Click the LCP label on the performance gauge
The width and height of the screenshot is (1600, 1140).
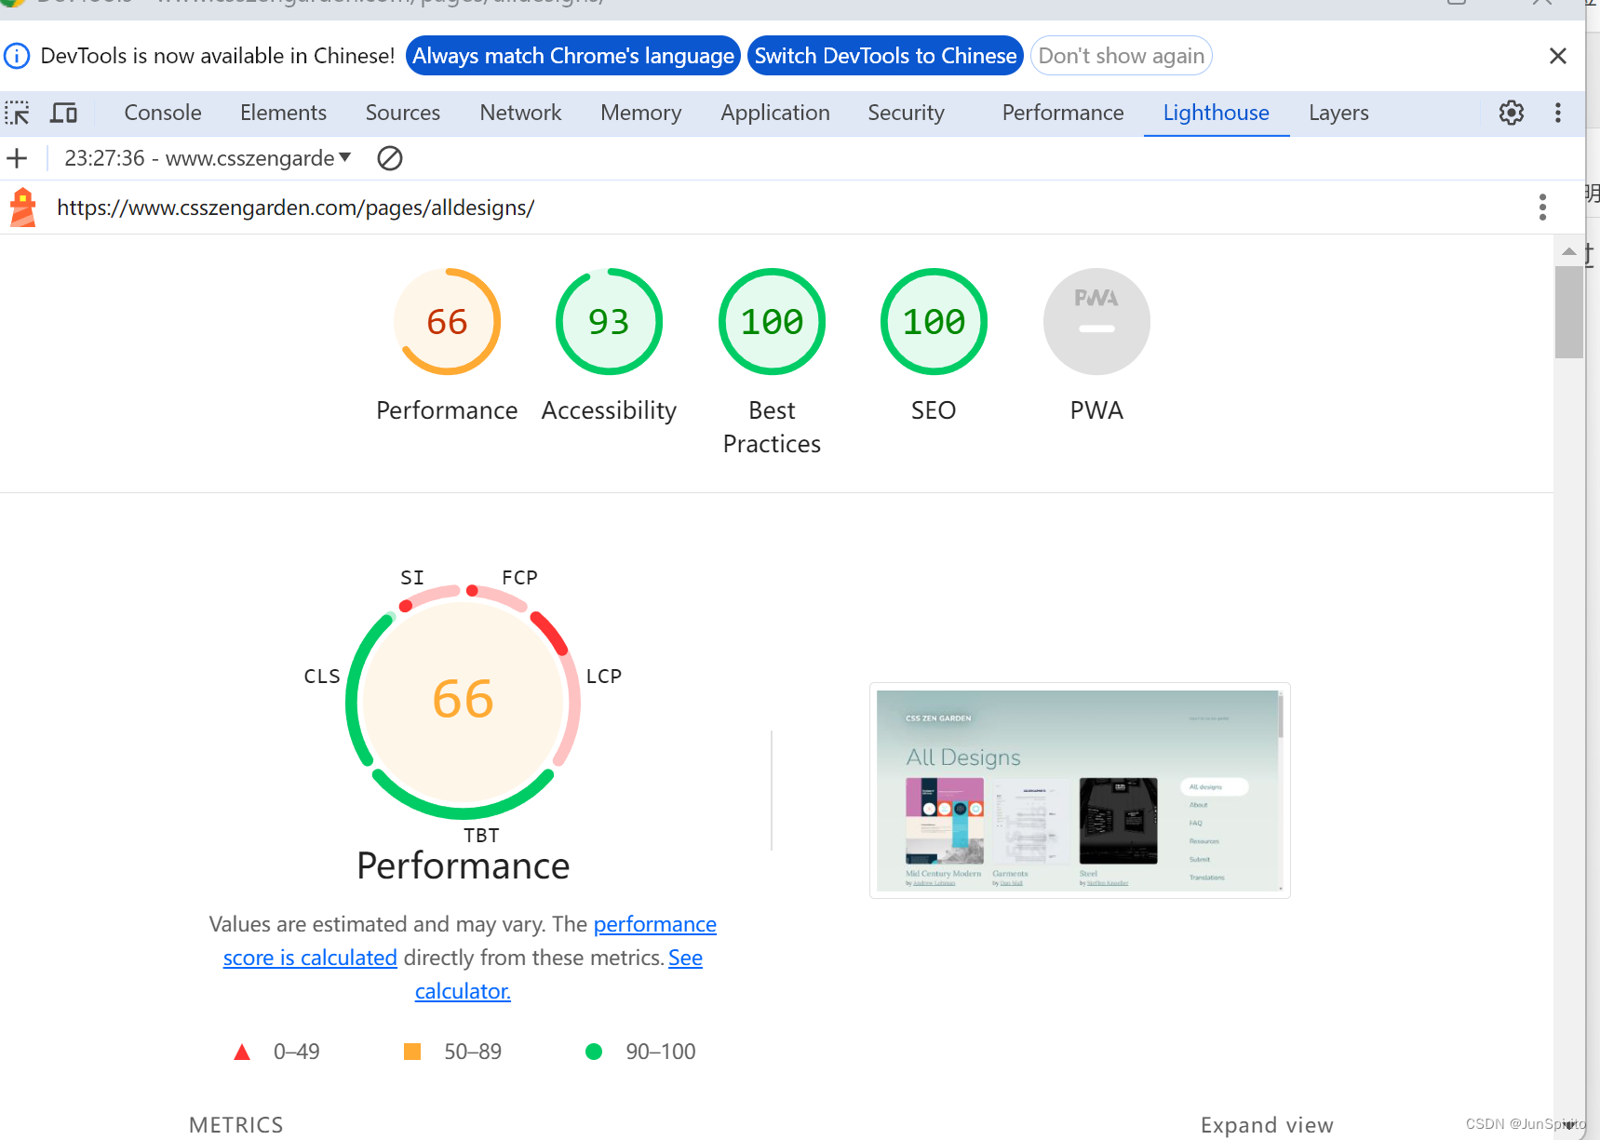pos(604,677)
